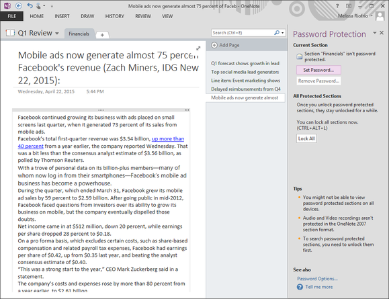The height and width of the screenshot is (299, 389).
Task: Follow the 'up more than 40 percent' link
Action: pyautogui.click(x=168, y=138)
